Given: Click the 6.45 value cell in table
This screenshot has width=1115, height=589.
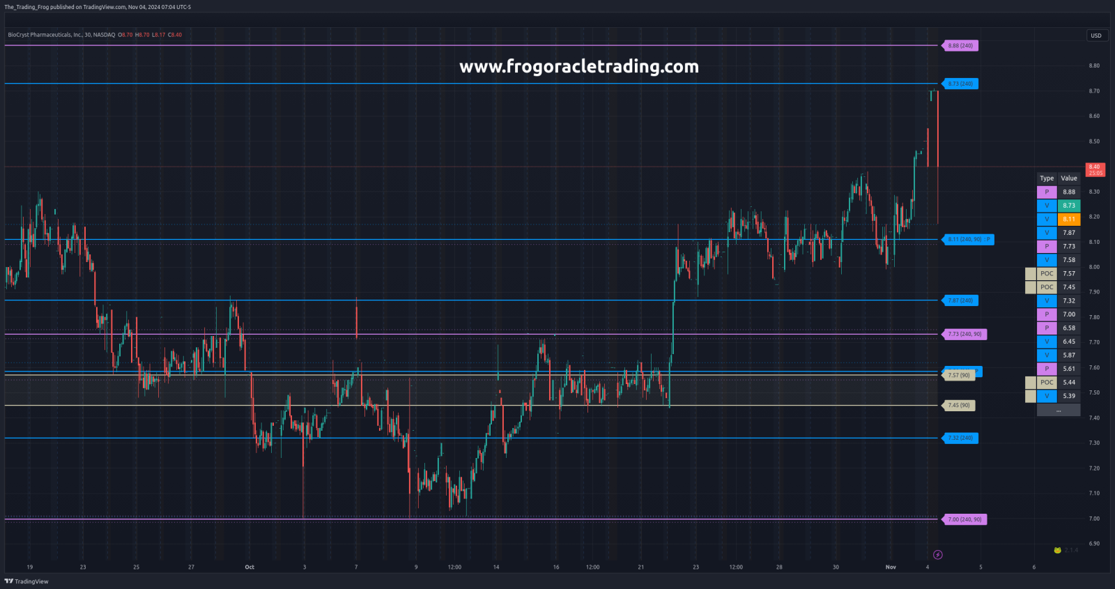Looking at the screenshot, I should tap(1069, 342).
